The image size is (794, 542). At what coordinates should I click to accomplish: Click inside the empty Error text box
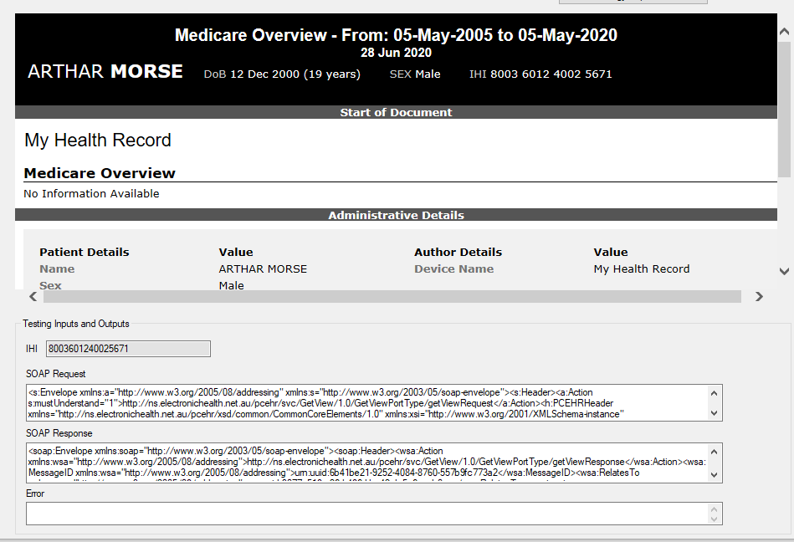pos(366,513)
